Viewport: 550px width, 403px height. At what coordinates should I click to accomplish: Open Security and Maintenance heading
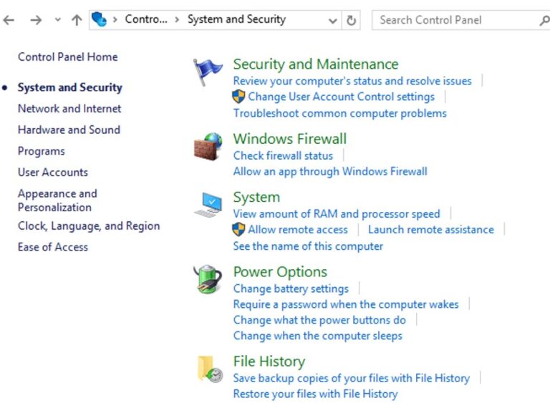[x=316, y=64]
